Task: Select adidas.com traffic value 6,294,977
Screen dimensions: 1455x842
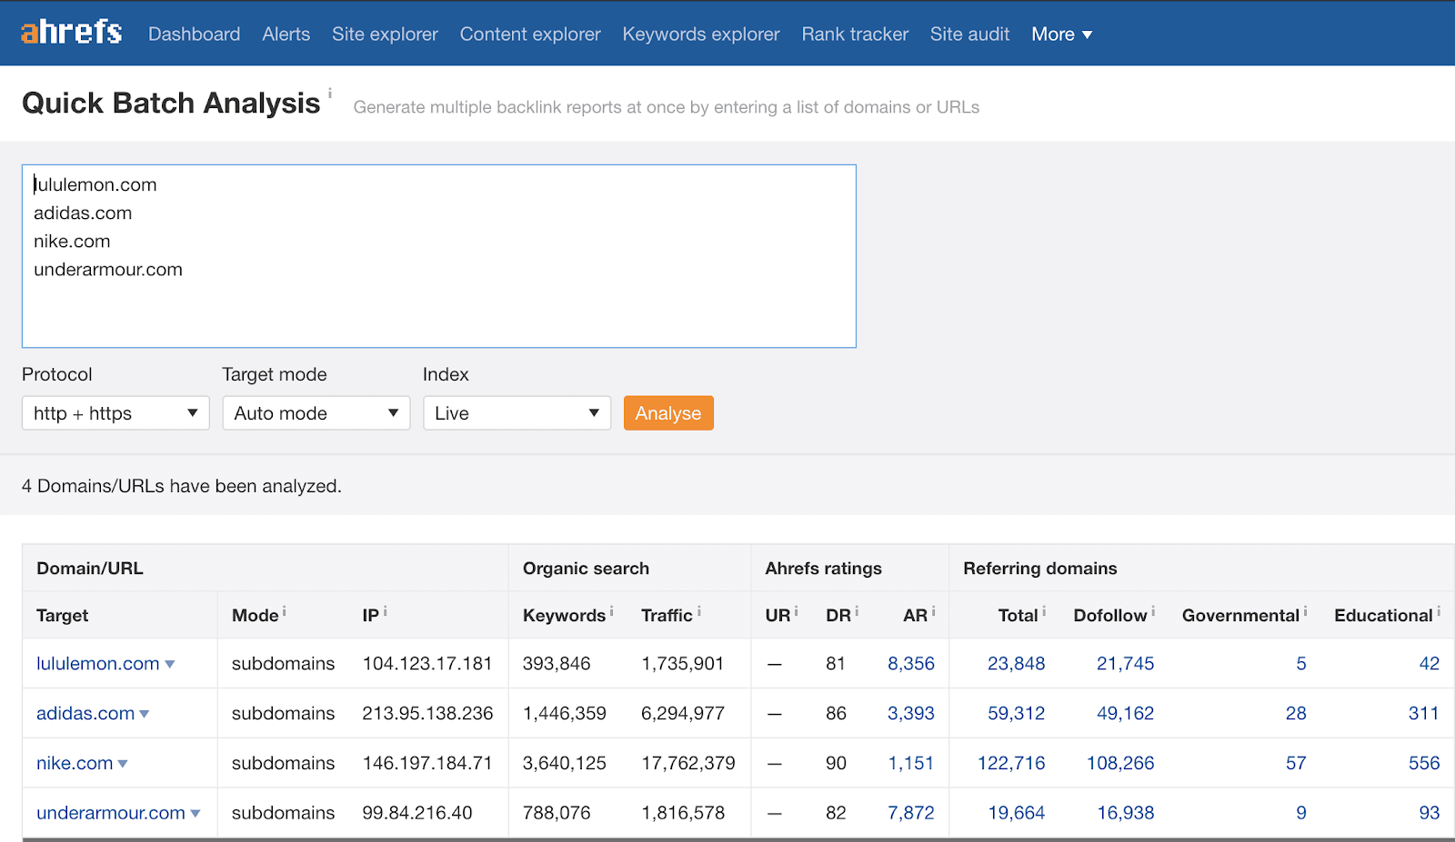Action: click(x=683, y=714)
